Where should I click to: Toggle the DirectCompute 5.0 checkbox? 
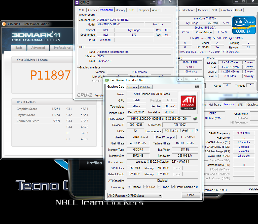173,187
